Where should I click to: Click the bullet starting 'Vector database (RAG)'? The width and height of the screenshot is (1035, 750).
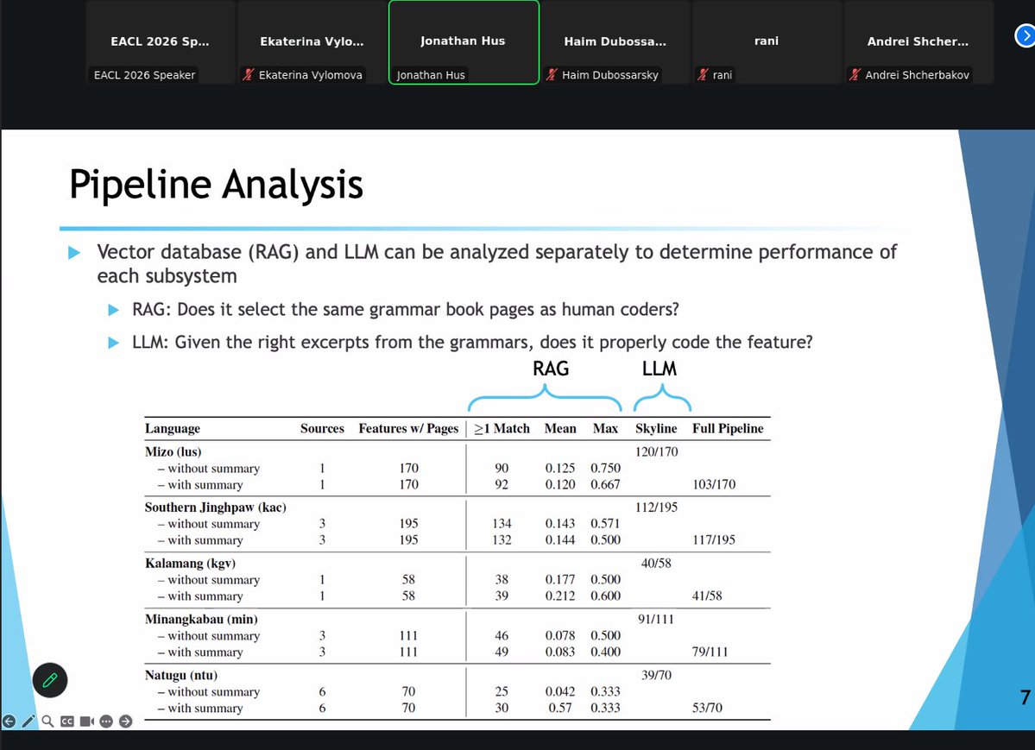click(496, 263)
